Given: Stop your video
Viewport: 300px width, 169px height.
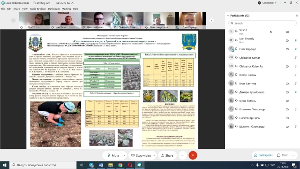Looking at the screenshot, I should [x=141, y=155].
